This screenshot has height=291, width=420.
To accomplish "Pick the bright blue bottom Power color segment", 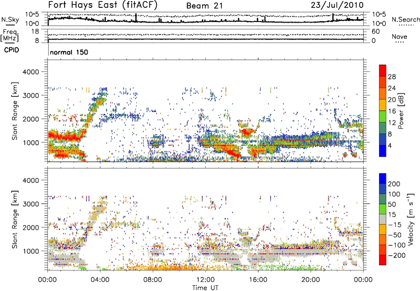I will click(383, 151).
